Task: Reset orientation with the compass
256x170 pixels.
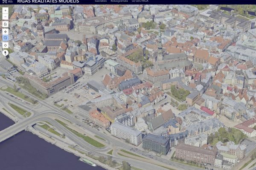Action: pyautogui.click(x=6, y=53)
